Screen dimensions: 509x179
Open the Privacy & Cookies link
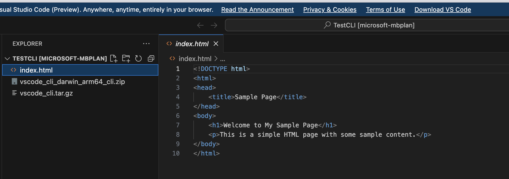click(330, 10)
